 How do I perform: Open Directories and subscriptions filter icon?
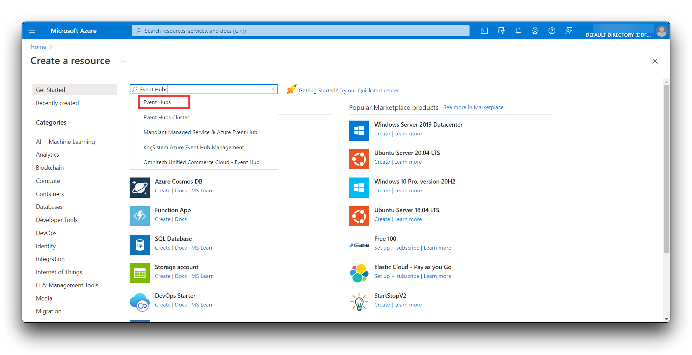(x=501, y=31)
